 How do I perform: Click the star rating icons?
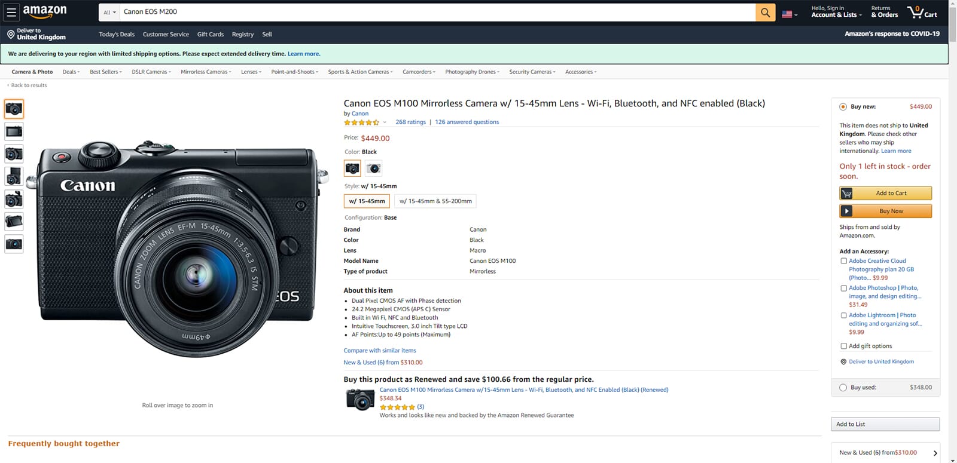click(x=361, y=122)
